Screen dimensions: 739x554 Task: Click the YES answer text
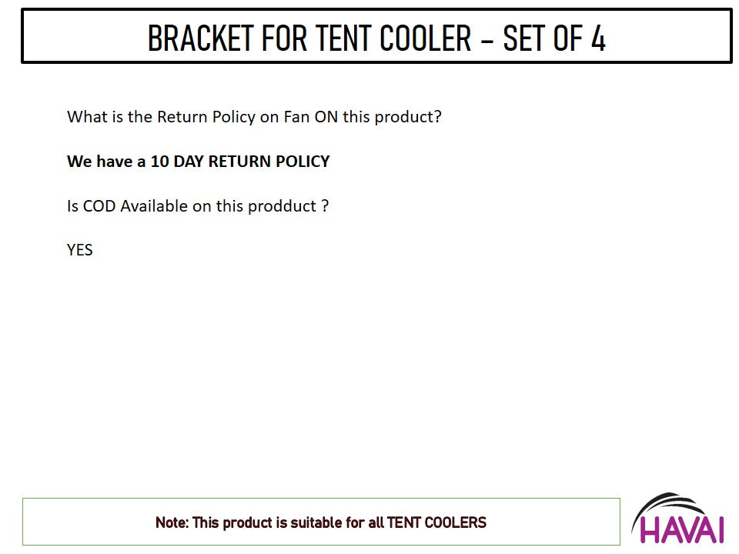[x=80, y=250]
